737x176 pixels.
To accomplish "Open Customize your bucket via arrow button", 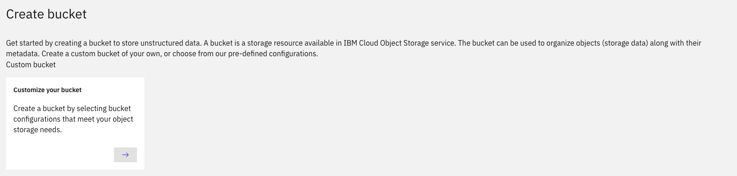I will coord(125,155).
